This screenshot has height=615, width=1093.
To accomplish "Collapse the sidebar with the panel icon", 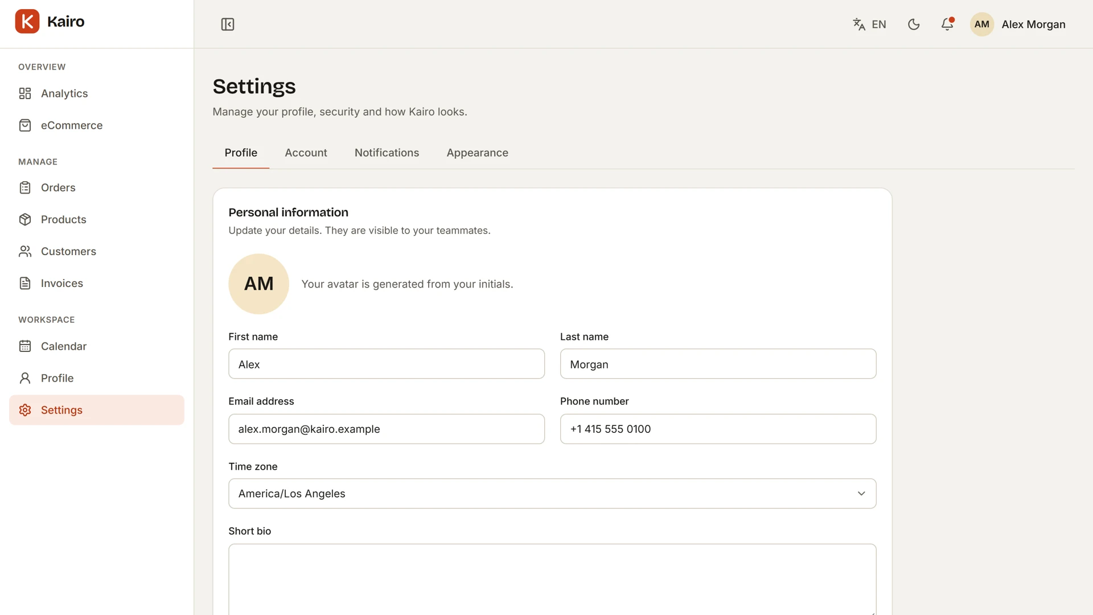I will [228, 24].
